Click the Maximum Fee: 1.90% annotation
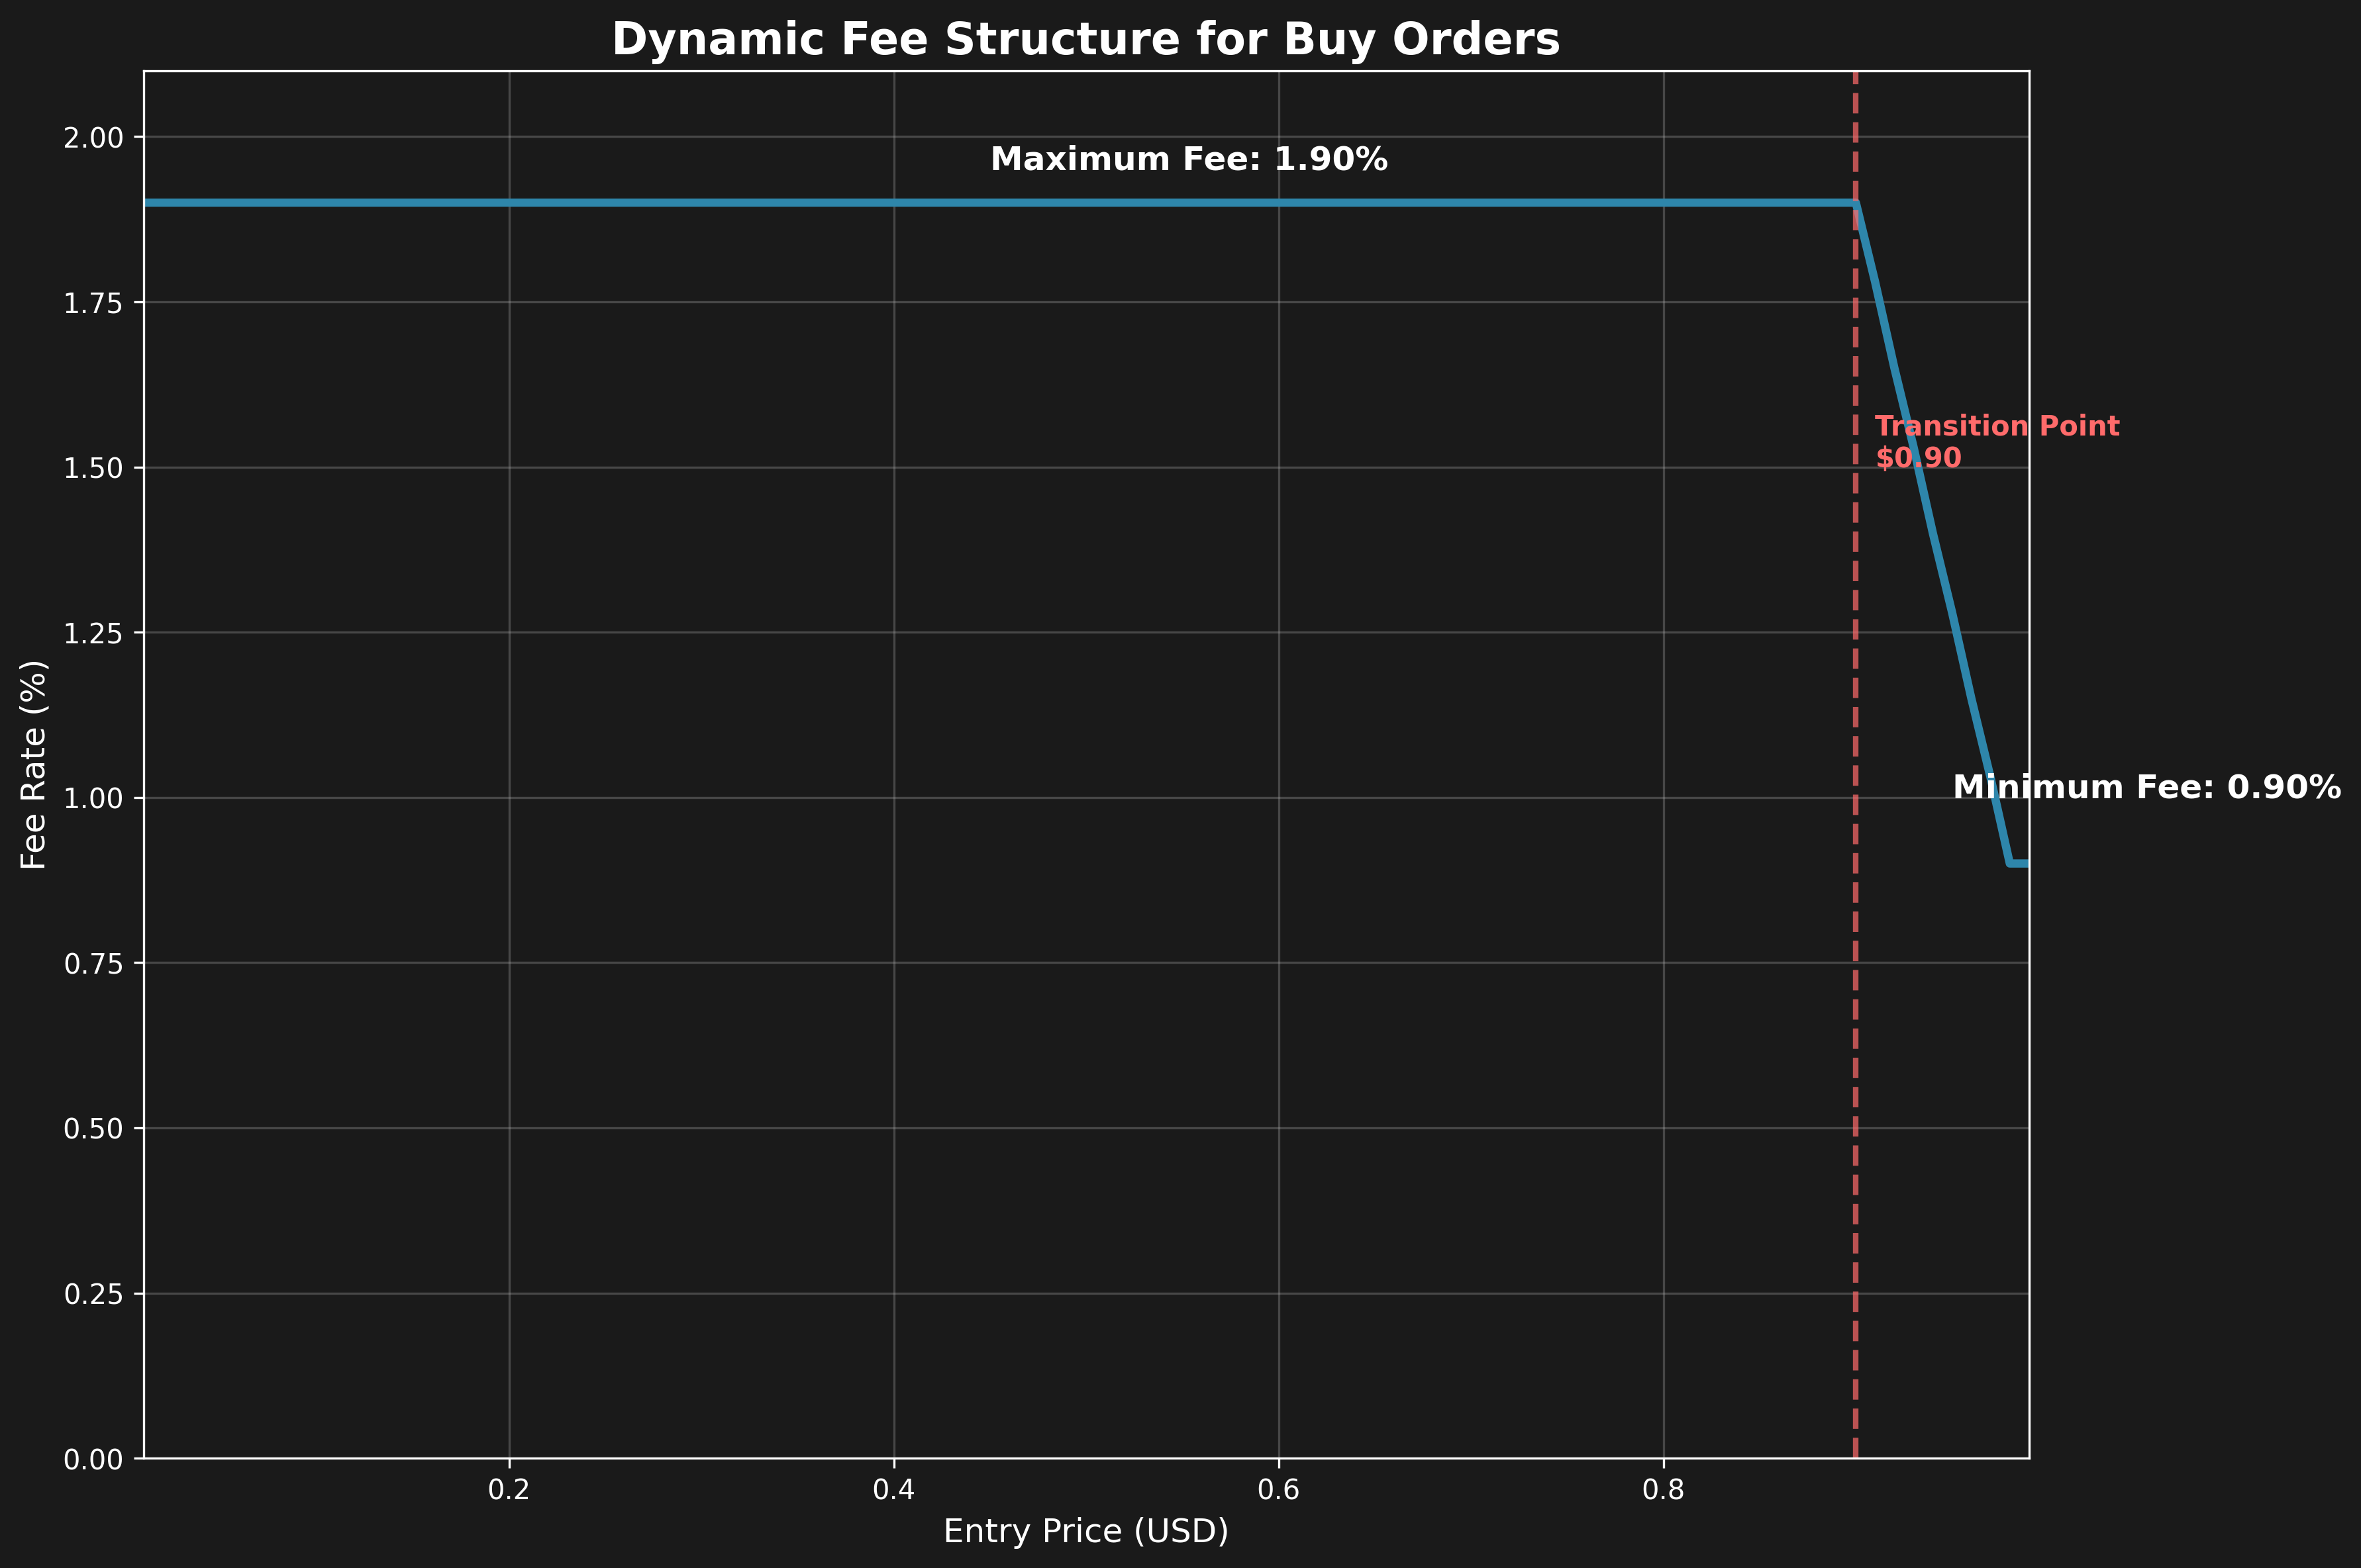Image resolution: width=2361 pixels, height=1568 pixels. (1189, 159)
